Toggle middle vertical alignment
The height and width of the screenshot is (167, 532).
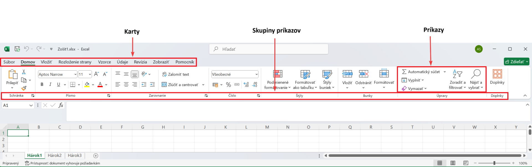pos(126,74)
